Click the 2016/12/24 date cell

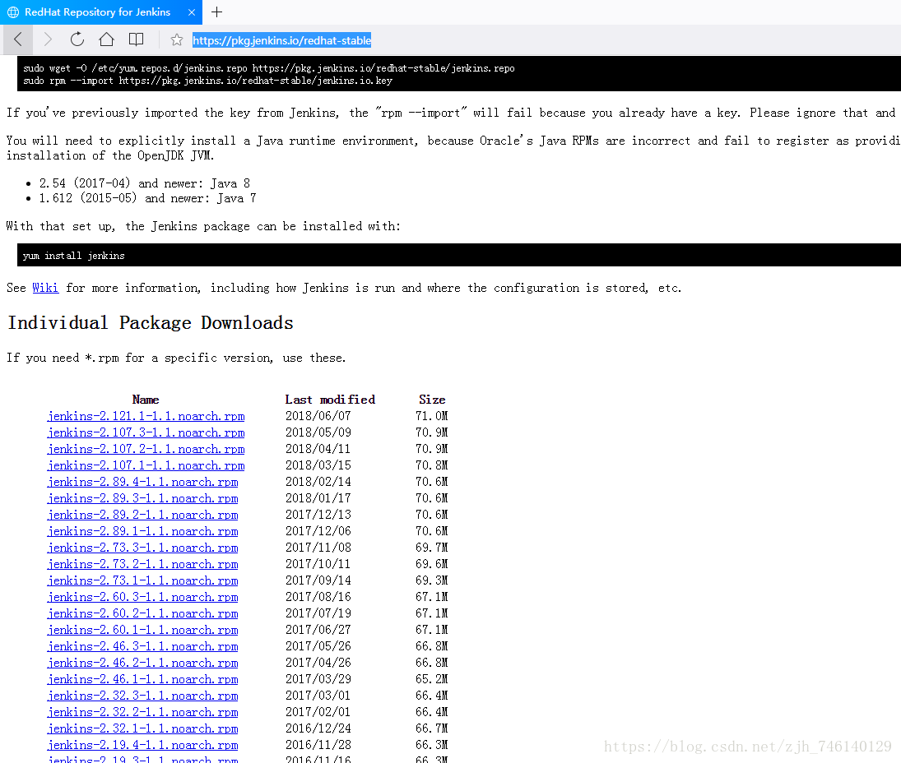[318, 728]
